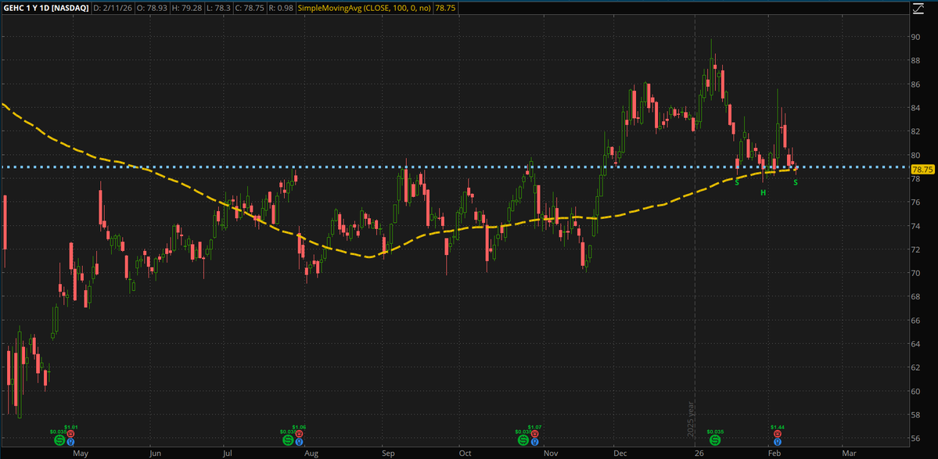
Task: Click the $1.44 earnings event icon
Action: [777, 433]
